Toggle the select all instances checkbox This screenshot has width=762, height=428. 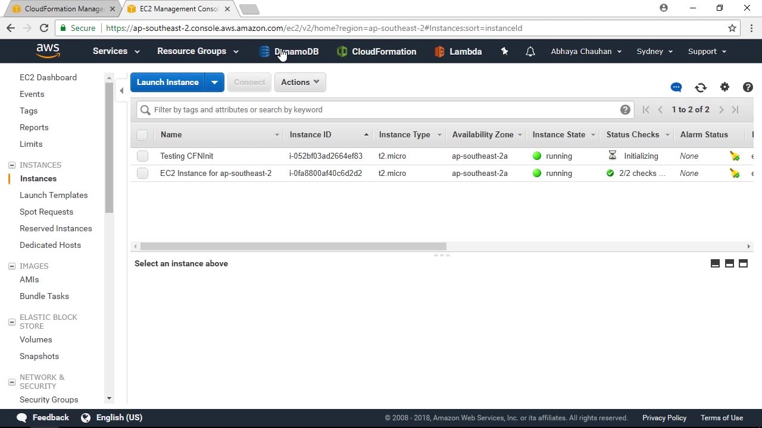click(x=142, y=135)
